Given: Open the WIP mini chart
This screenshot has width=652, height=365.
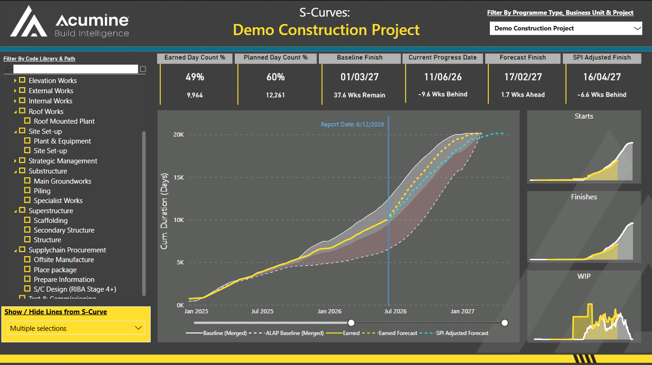Looking at the screenshot, I should coord(584,306).
